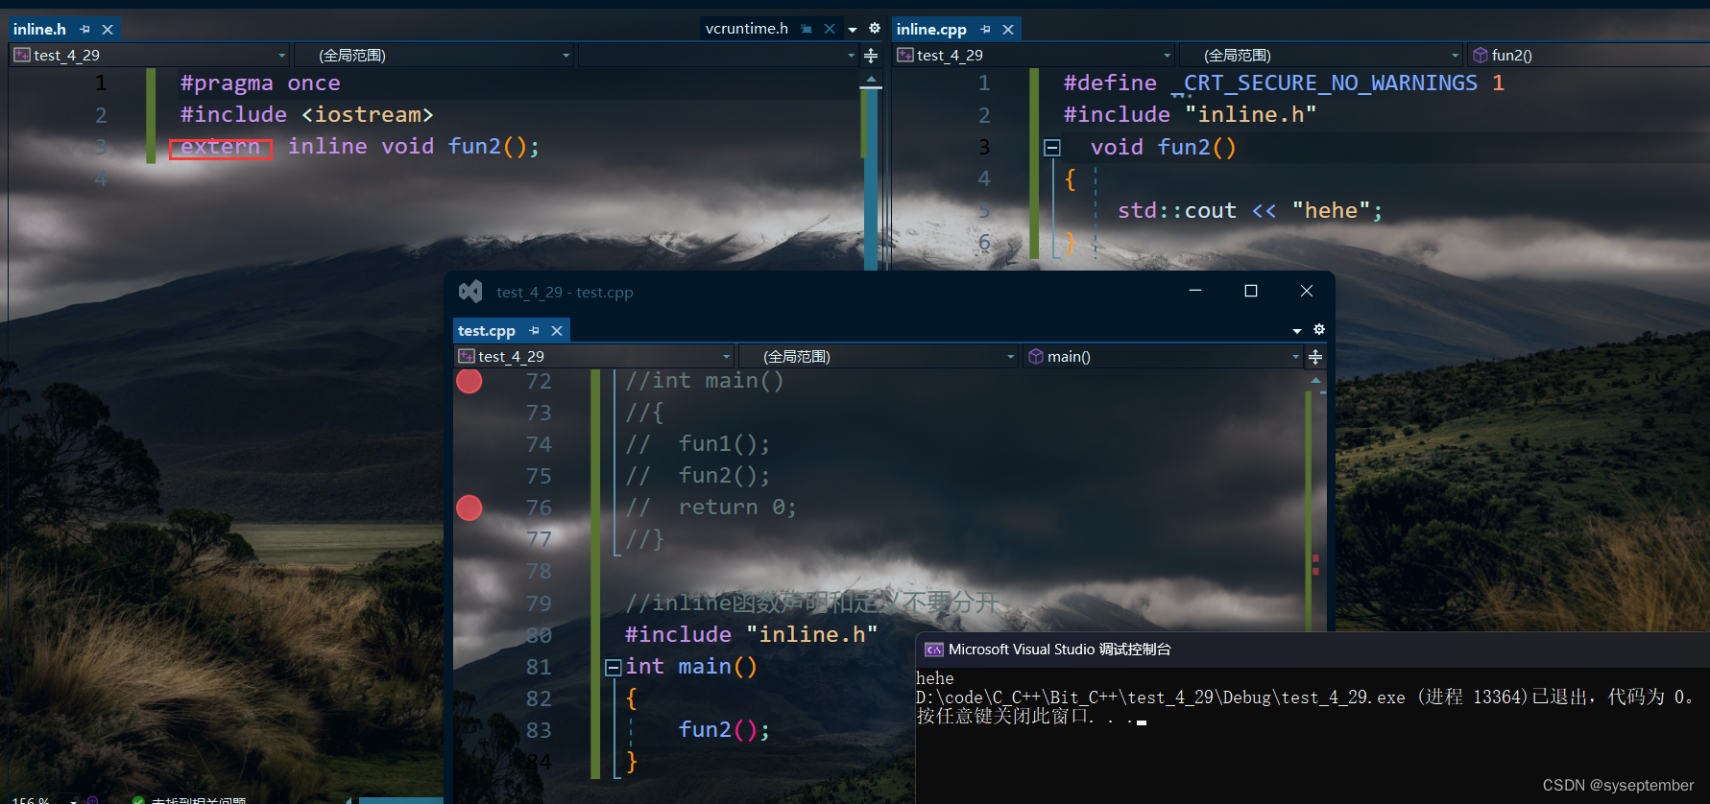Open the scope dropdown (全局范围) in inline.h pane

pyautogui.click(x=433, y=56)
